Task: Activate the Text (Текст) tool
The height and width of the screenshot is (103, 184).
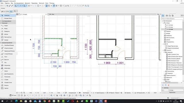Action: pos(8,57)
